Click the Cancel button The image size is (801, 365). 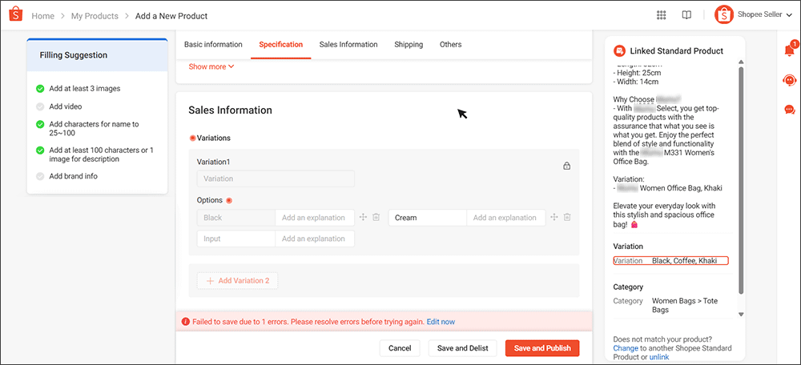pos(400,348)
